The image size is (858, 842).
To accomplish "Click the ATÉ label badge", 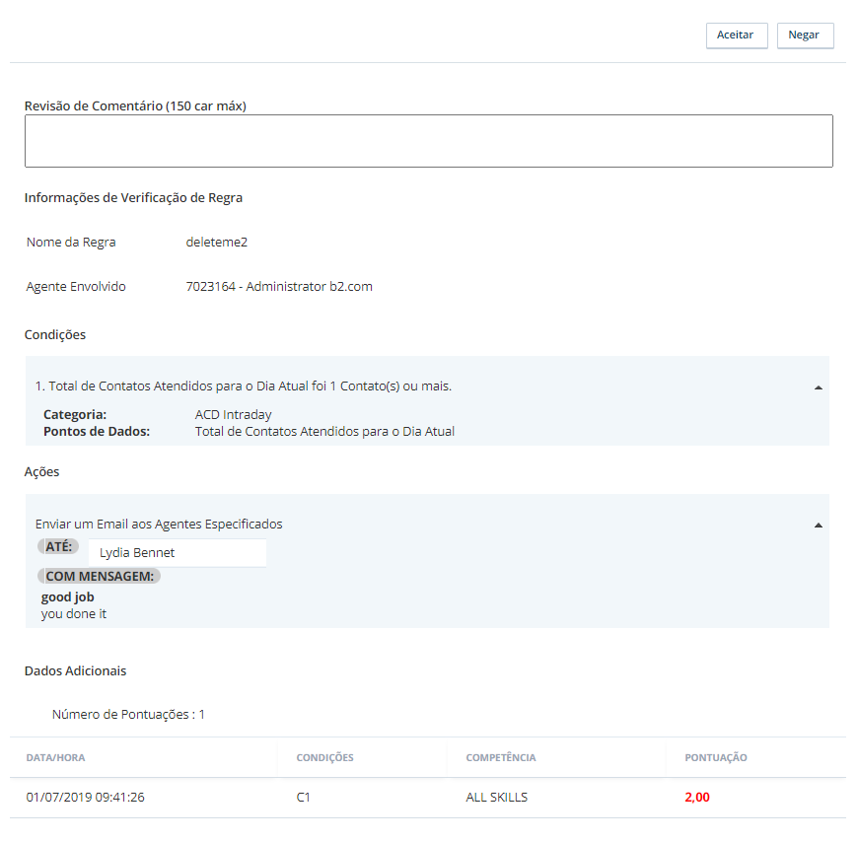I will (58, 546).
